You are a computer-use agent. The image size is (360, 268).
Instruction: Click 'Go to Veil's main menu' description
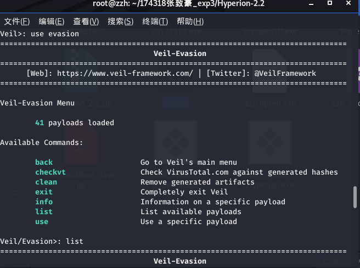[189, 162]
